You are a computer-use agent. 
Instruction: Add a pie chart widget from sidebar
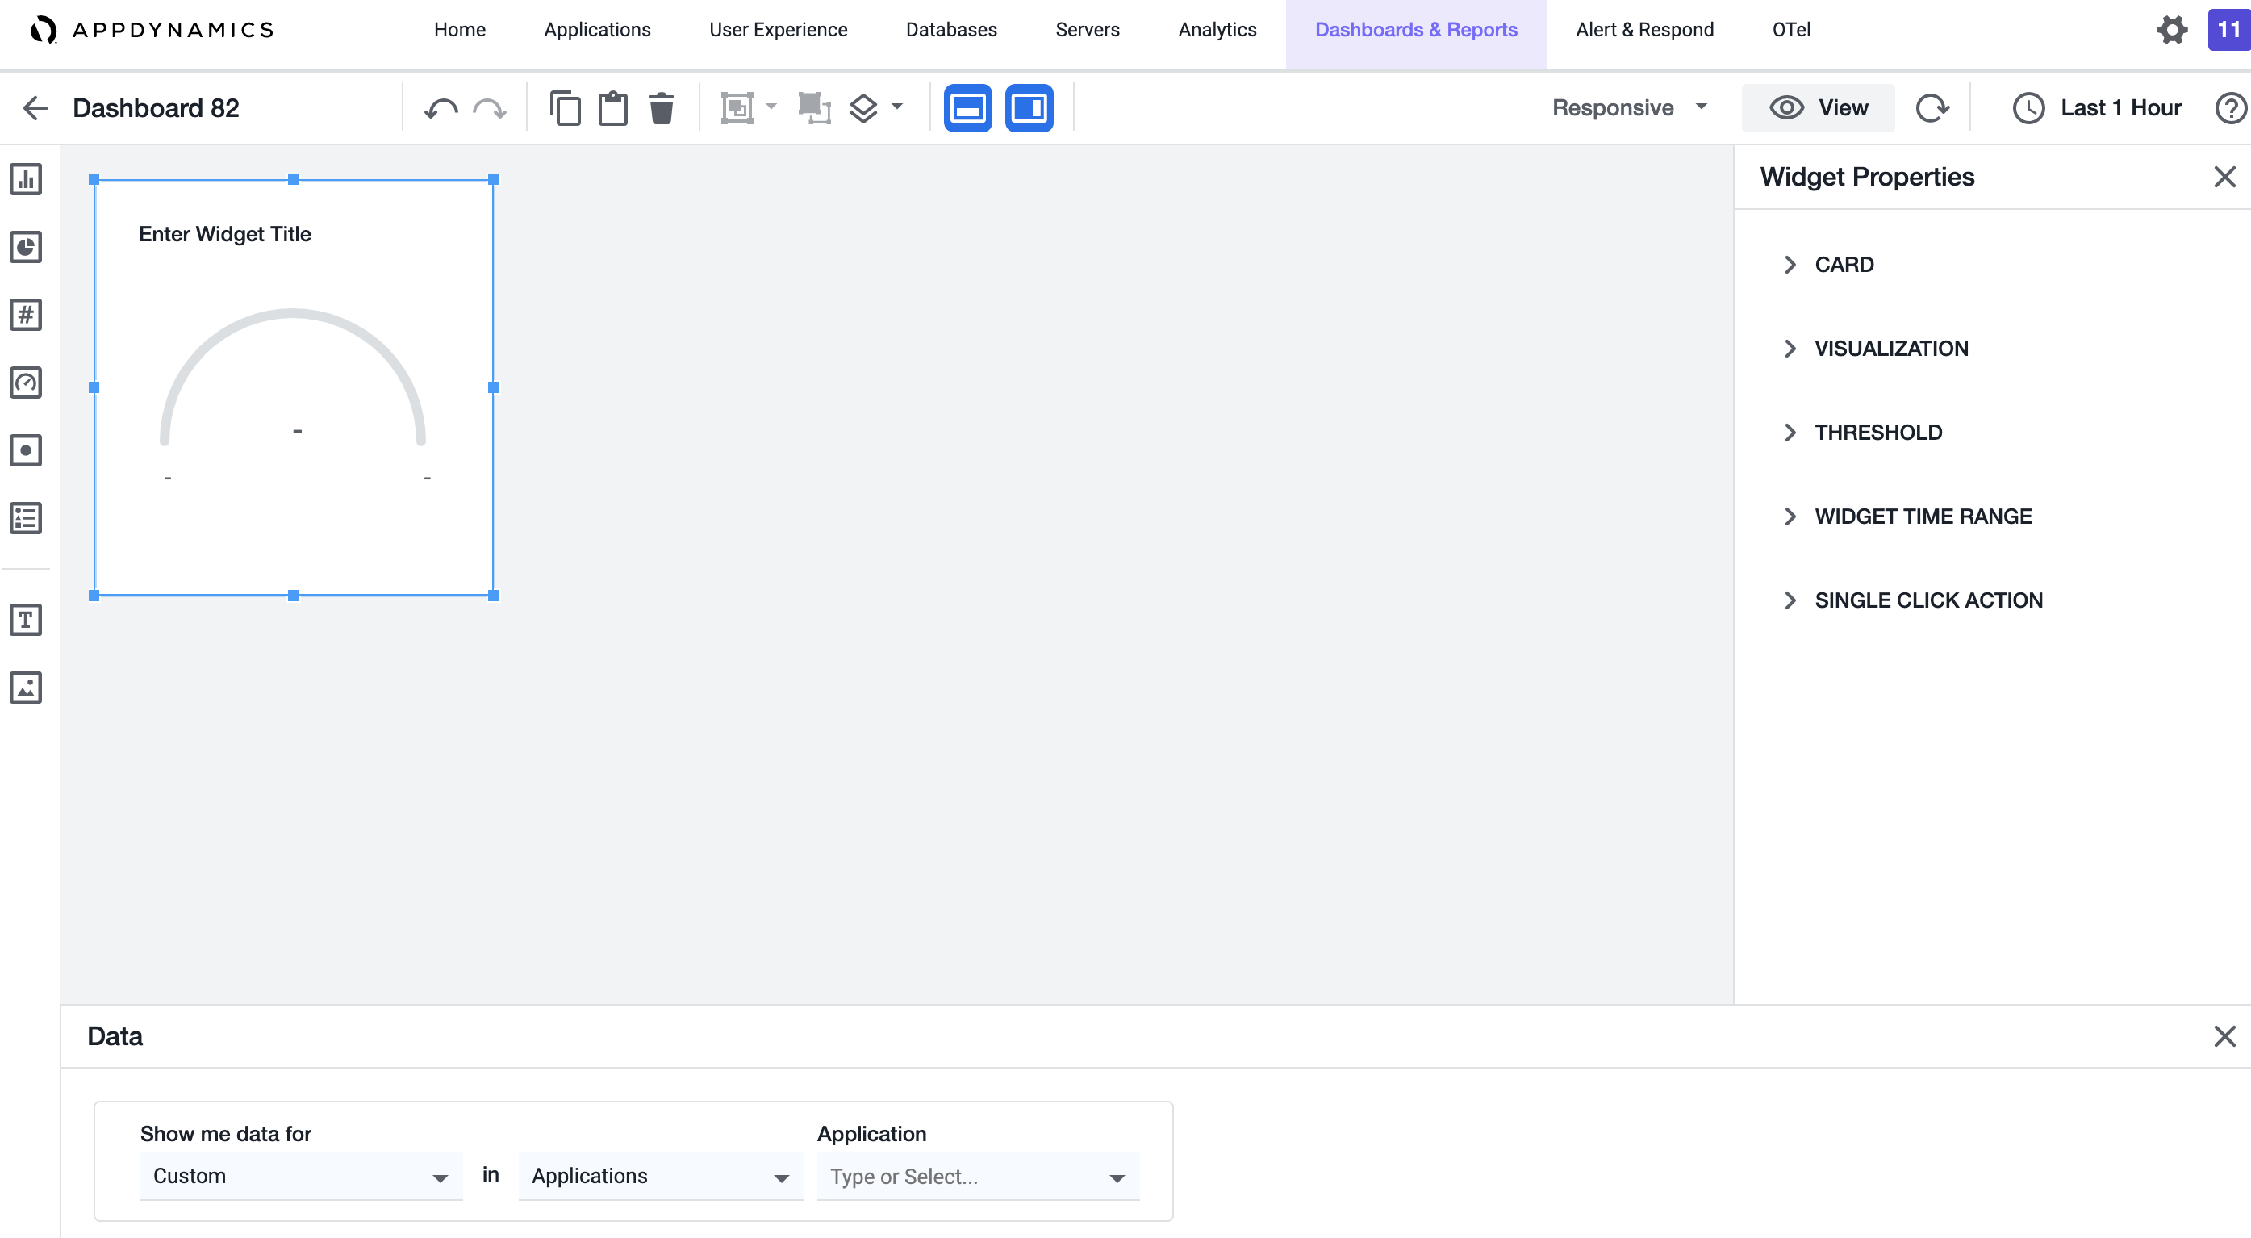click(x=26, y=247)
